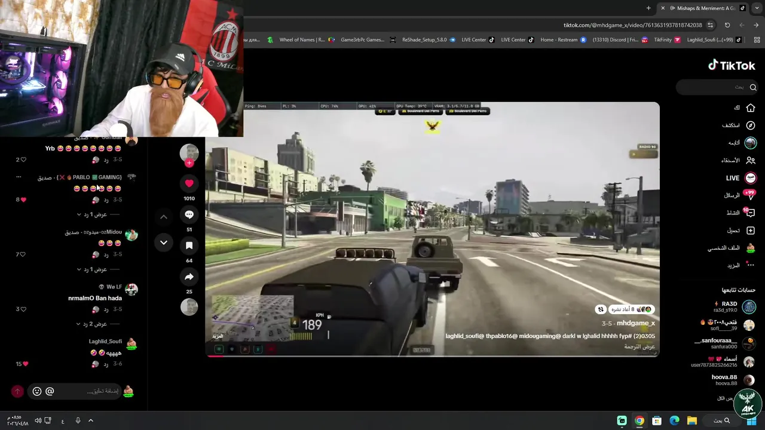The height and width of the screenshot is (430, 765).
Task: Click show translation under video caption
Action: pos(639,346)
